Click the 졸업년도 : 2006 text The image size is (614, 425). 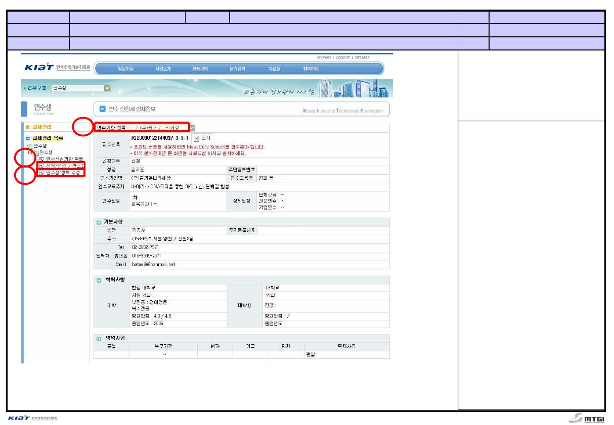(147, 324)
